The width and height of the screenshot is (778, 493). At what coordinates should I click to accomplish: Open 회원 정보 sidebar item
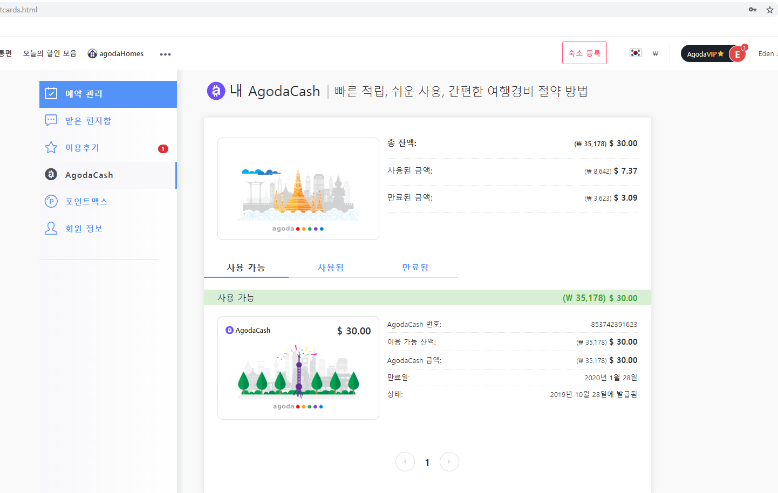coord(108,229)
